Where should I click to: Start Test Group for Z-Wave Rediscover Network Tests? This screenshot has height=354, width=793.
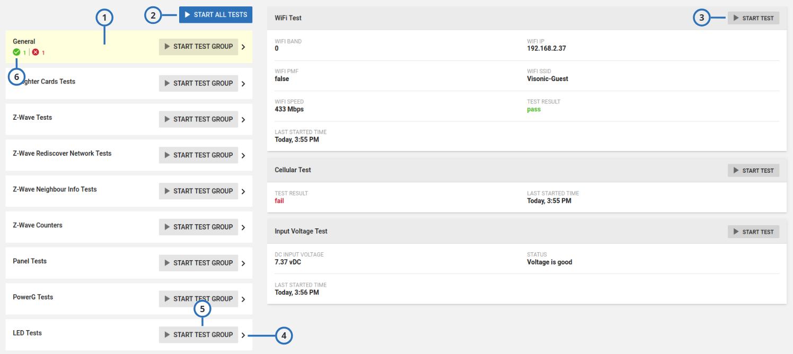[x=198, y=155]
